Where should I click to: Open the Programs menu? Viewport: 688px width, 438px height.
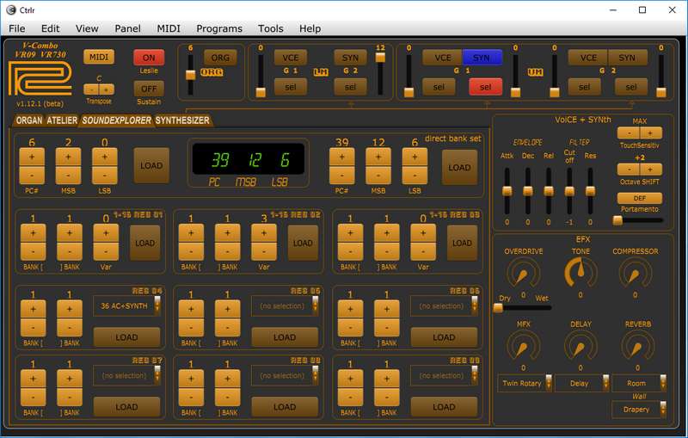tap(219, 28)
